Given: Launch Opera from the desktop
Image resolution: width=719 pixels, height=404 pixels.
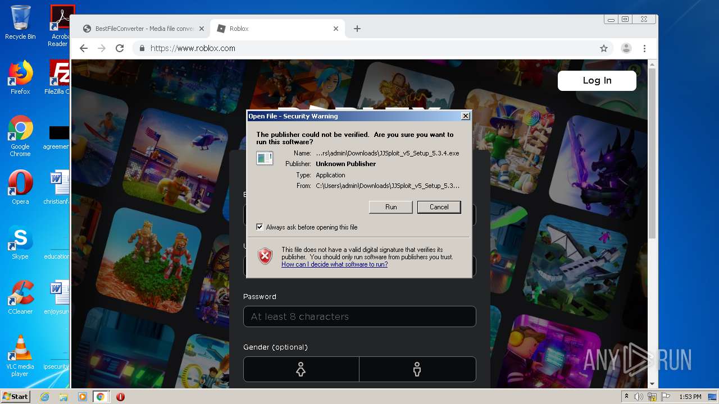Looking at the screenshot, I should pos(20,187).
